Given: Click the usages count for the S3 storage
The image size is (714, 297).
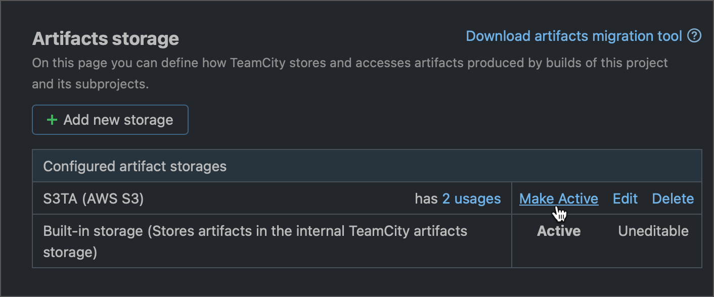Looking at the screenshot, I should [471, 199].
